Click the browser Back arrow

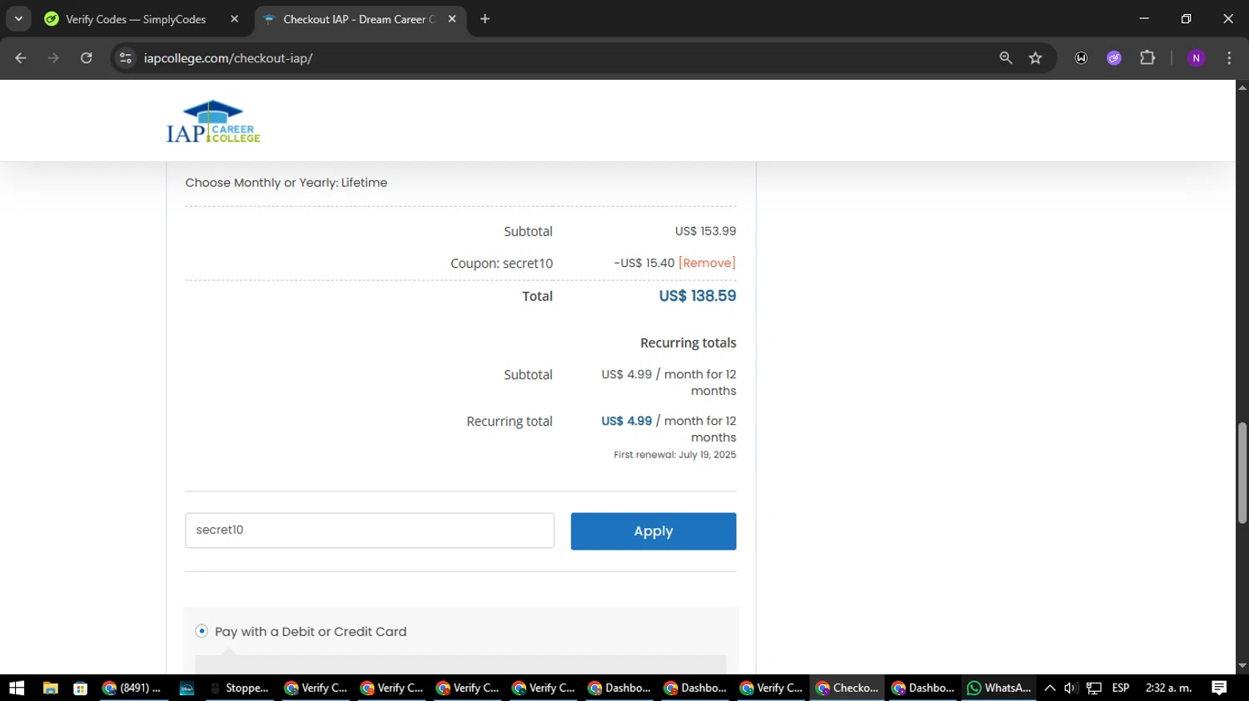(21, 58)
